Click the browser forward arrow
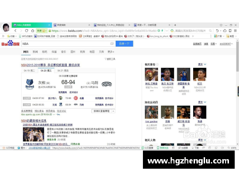The width and height of the screenshot is (239, 173). [x=21, y=31]
